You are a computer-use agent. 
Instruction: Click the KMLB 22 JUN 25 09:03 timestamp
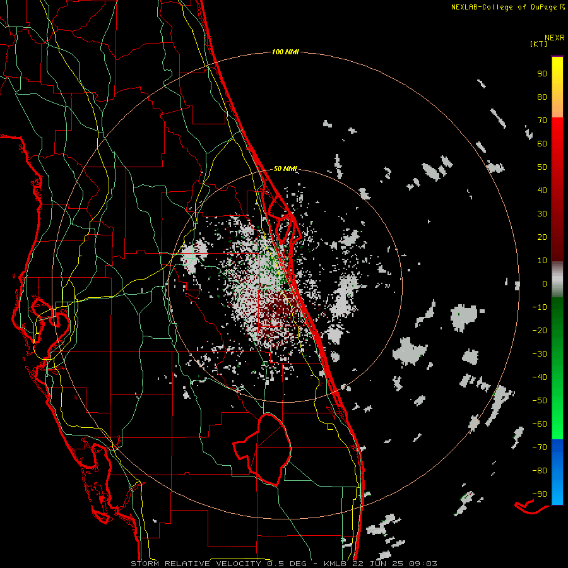381,564
